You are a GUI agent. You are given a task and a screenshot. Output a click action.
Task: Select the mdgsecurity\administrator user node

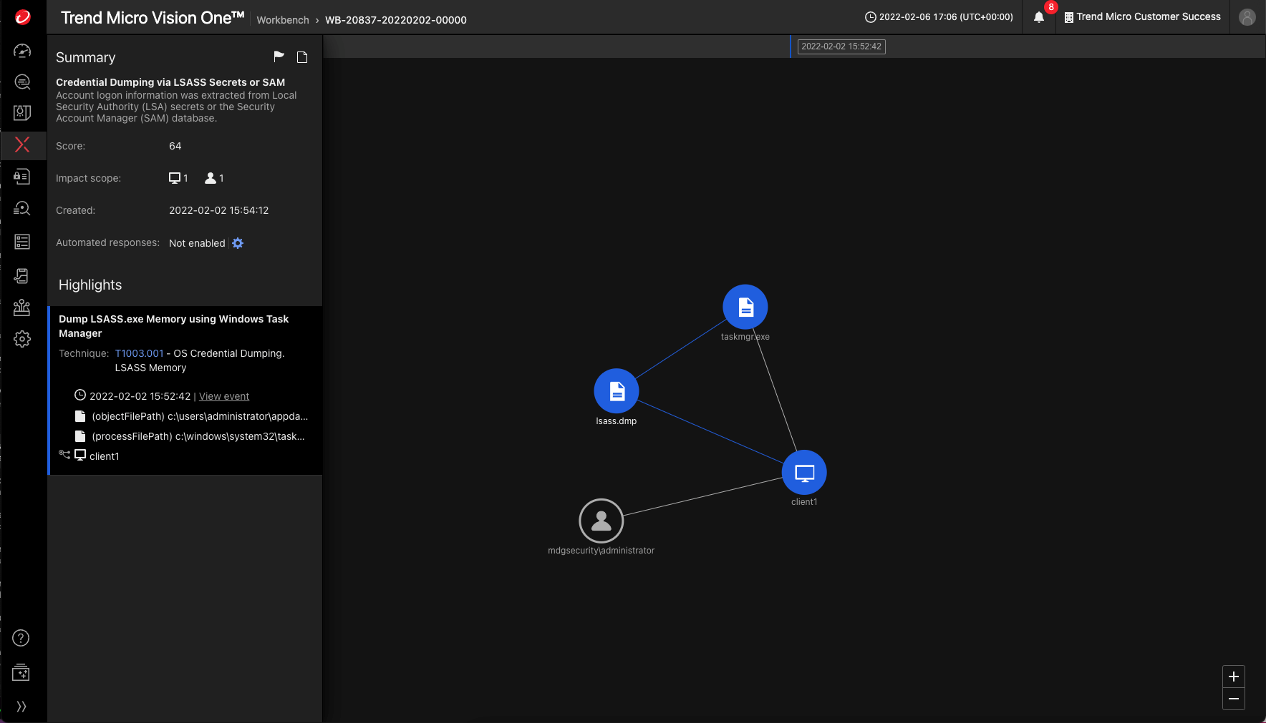tap(601, 521)
